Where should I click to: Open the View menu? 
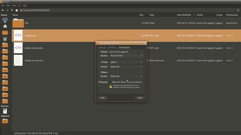(x=14, y=6)
